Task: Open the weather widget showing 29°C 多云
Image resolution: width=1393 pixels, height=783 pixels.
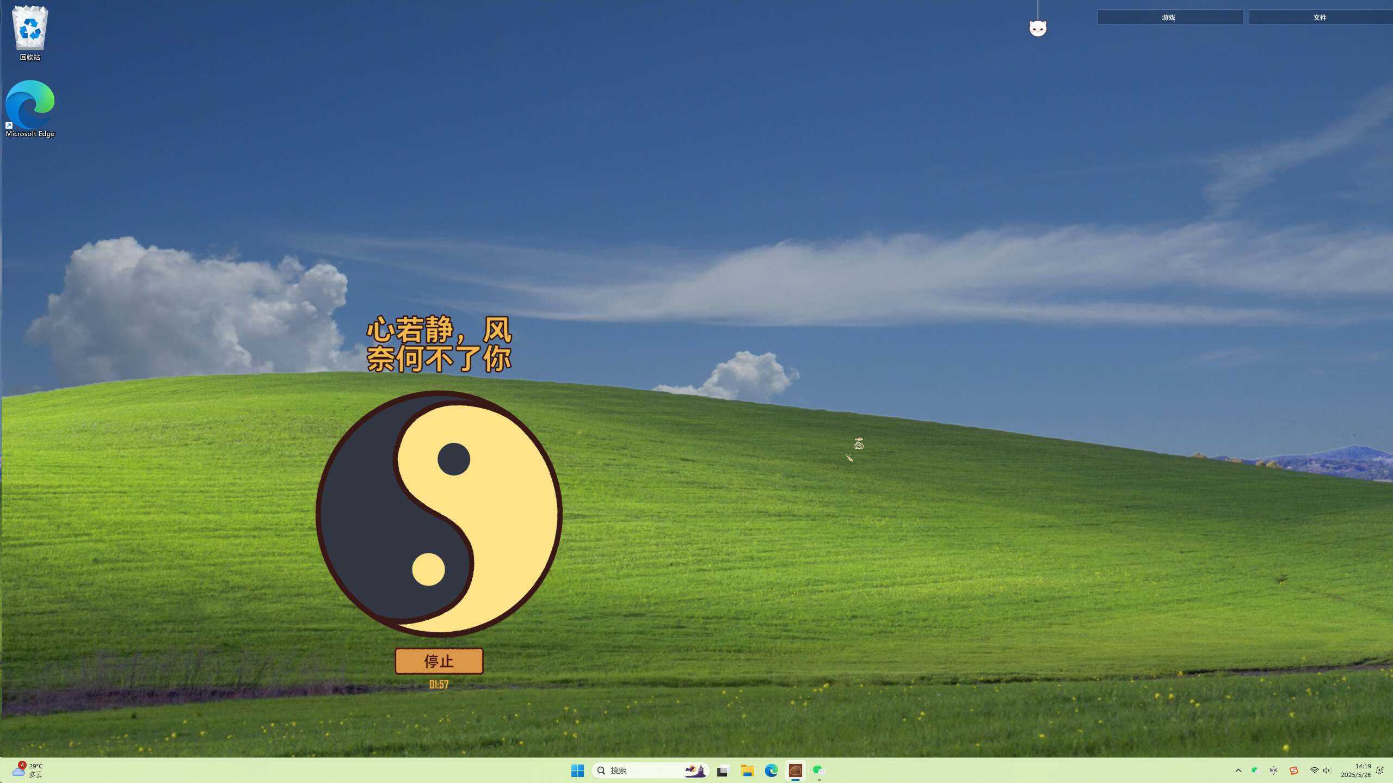Action: tap(27, 769)
